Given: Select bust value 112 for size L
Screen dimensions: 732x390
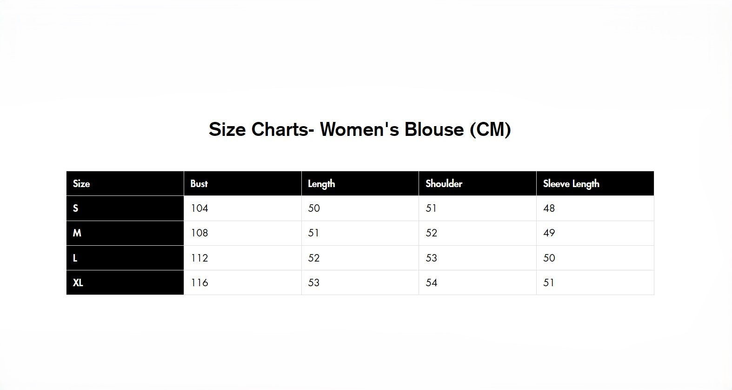Looking at the screenshot, I should pos(200,258).
